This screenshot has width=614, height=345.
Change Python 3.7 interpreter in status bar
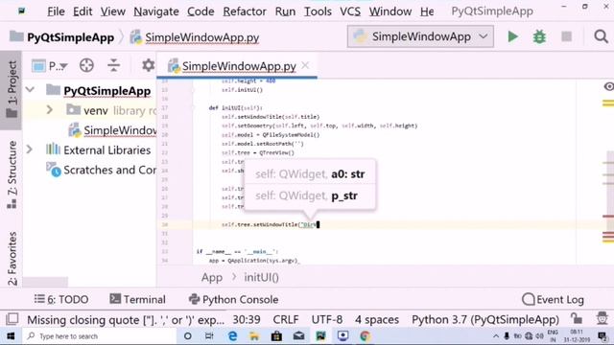tap(485, 319)
